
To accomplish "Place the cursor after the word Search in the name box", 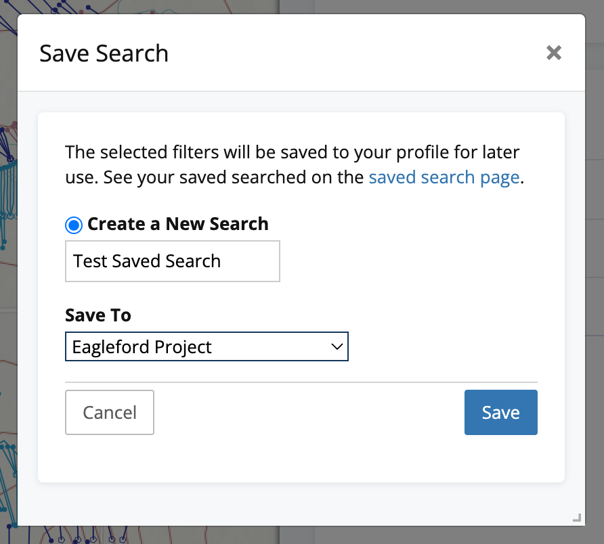I will click(221, 261).
